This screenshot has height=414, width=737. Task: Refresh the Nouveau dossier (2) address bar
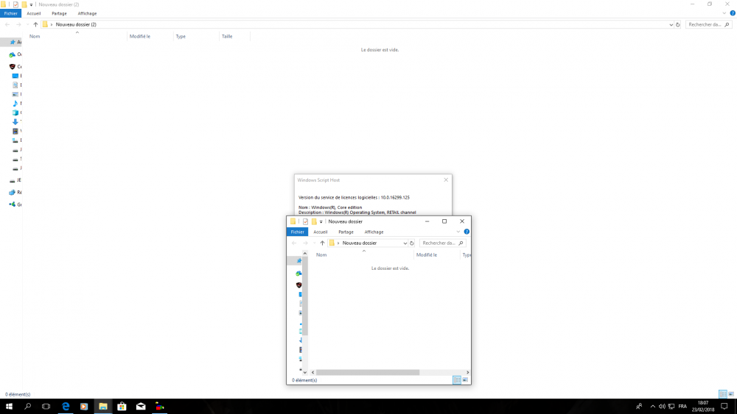point(678,24)
